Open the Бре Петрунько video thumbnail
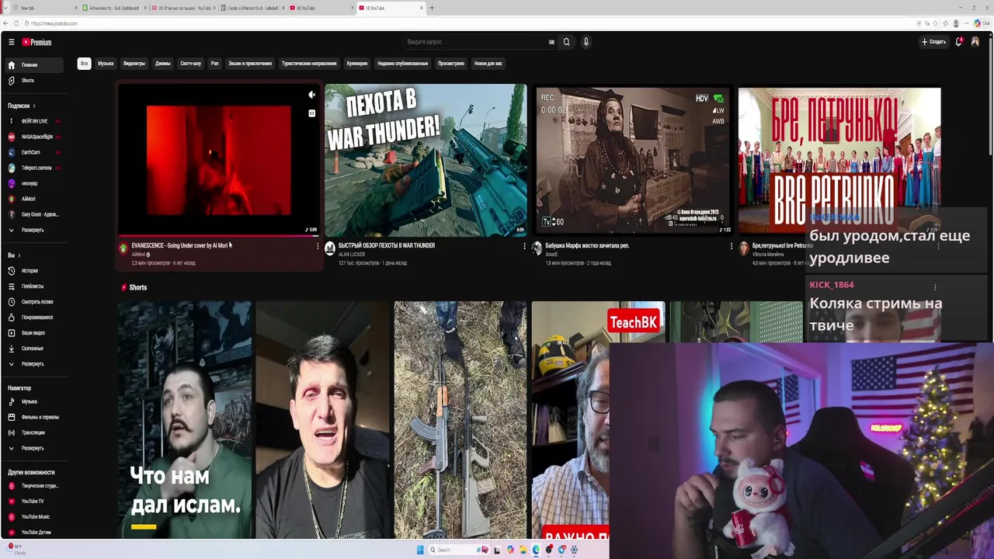This screenshot has height=559, width=994. click(839, 160)
